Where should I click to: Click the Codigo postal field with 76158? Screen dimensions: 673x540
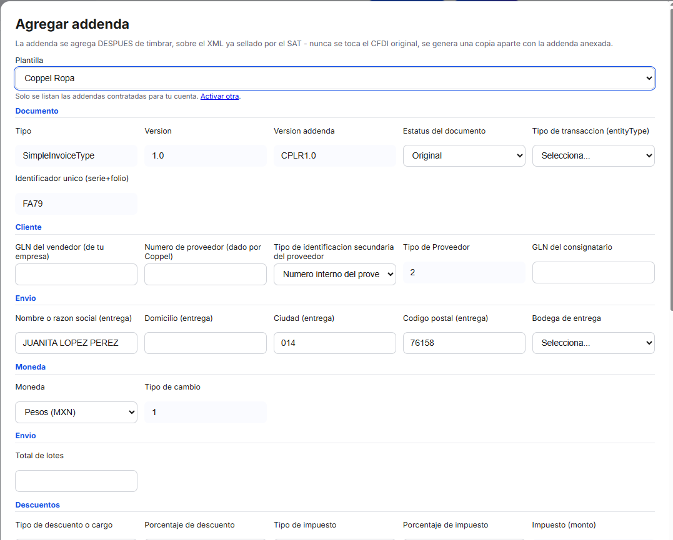[x=464, y=343]
